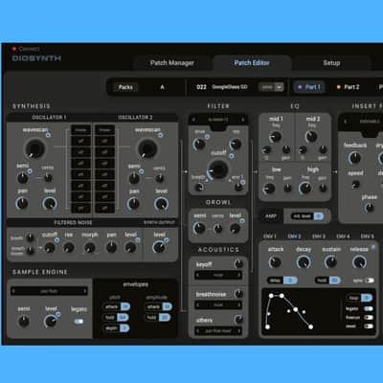Image resolution: width=383 pixels, height=383 pixels.
Task: Click blue icon beside envelope release
Action: tap(373, 247)
